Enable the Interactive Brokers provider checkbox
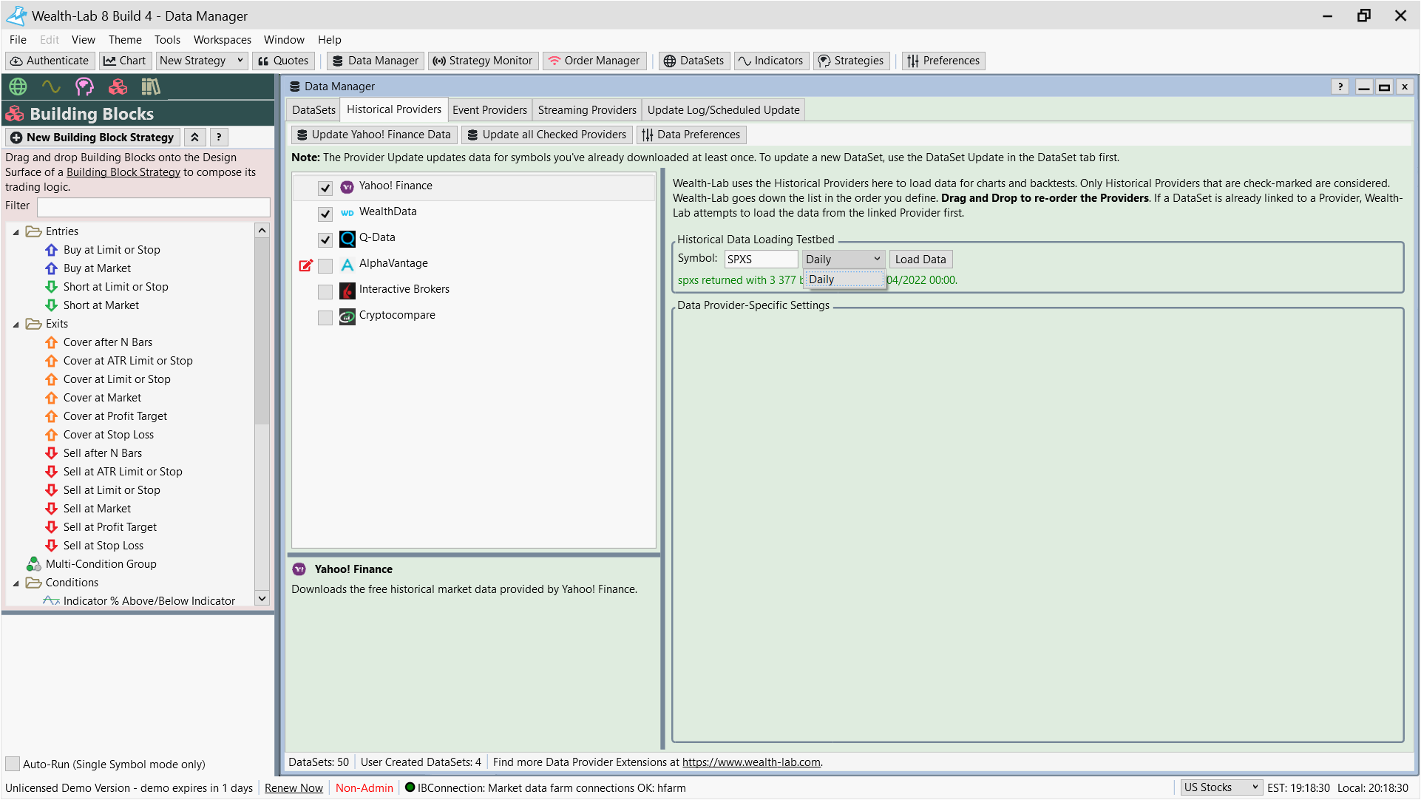The image size is (1421, 800). click(325, 291)
